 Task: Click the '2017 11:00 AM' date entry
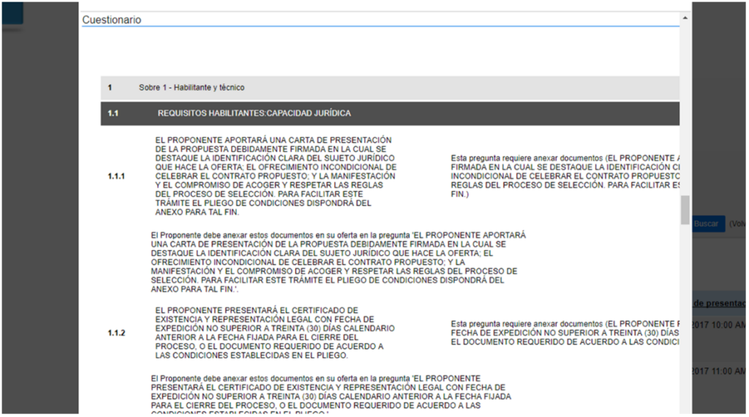click(719, 371)
